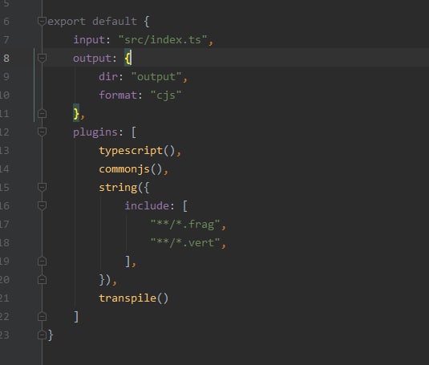Click the default keyword

point(115,22)
